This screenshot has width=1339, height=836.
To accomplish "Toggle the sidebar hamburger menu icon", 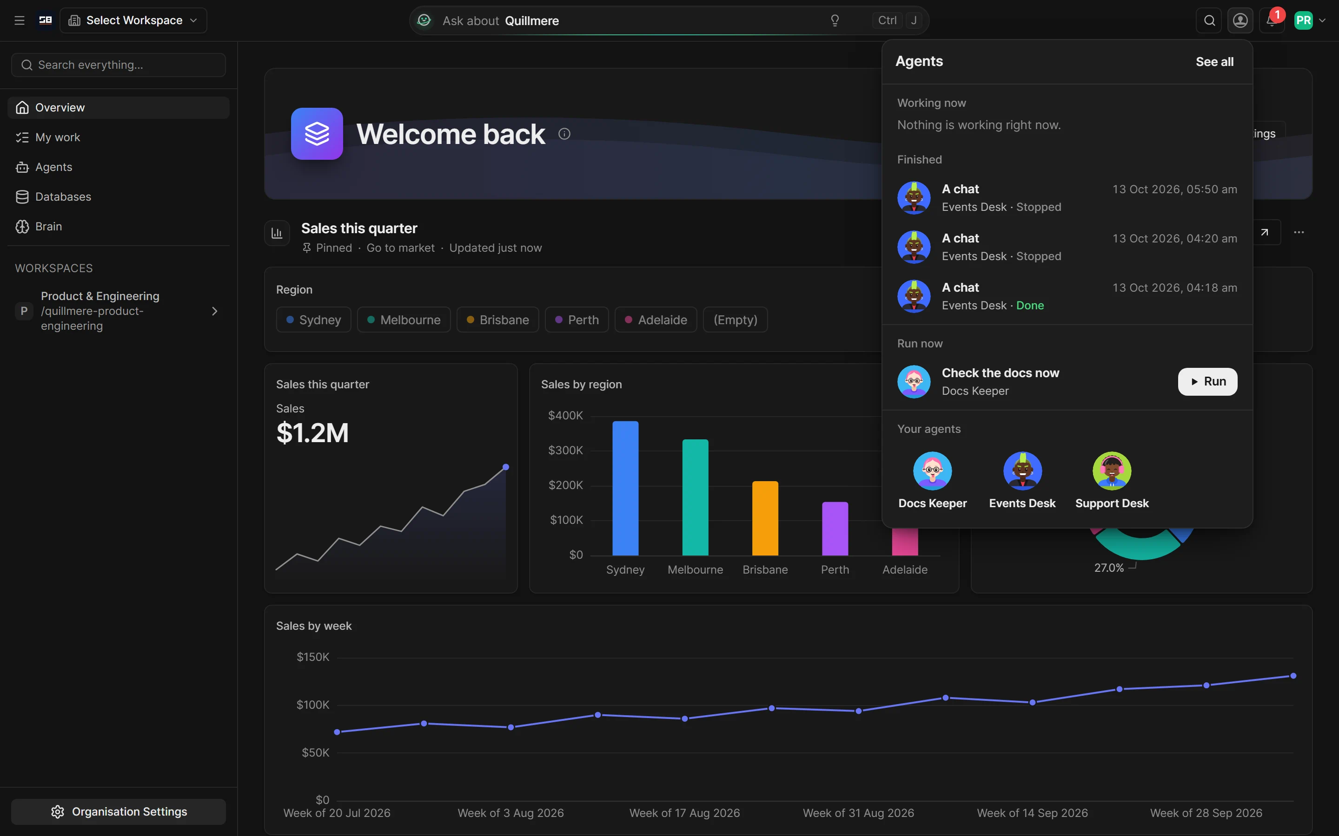I will click(20, 20).
